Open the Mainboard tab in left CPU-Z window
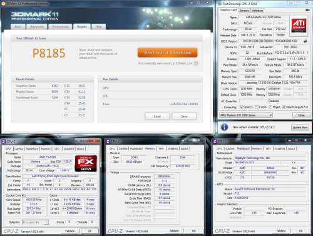The image size is (313, 236). [32, 149]
